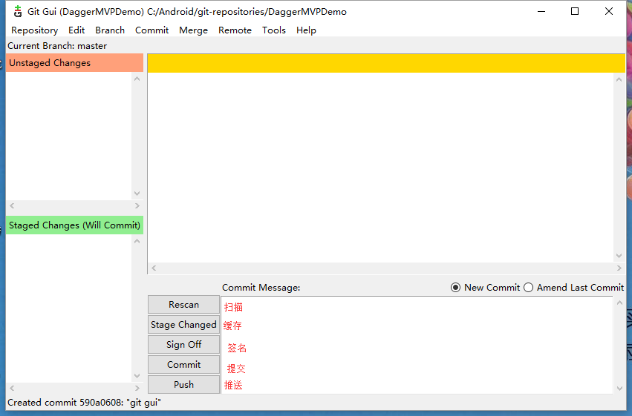The height and width of the screenshot is (416, 632).
Task: Click right arrow of diff view horizontal scrollbar
Action: tap(619, 268)
